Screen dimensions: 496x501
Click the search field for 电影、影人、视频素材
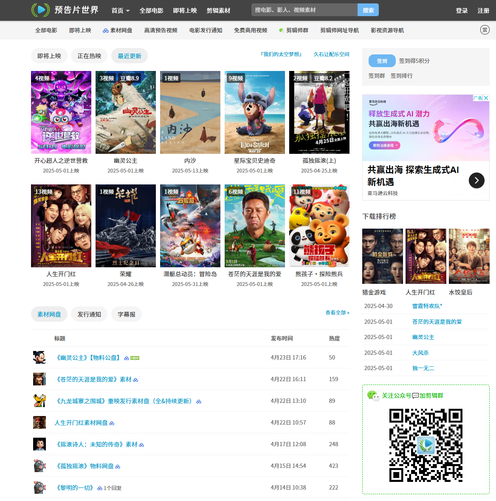[x=304, y=10]
